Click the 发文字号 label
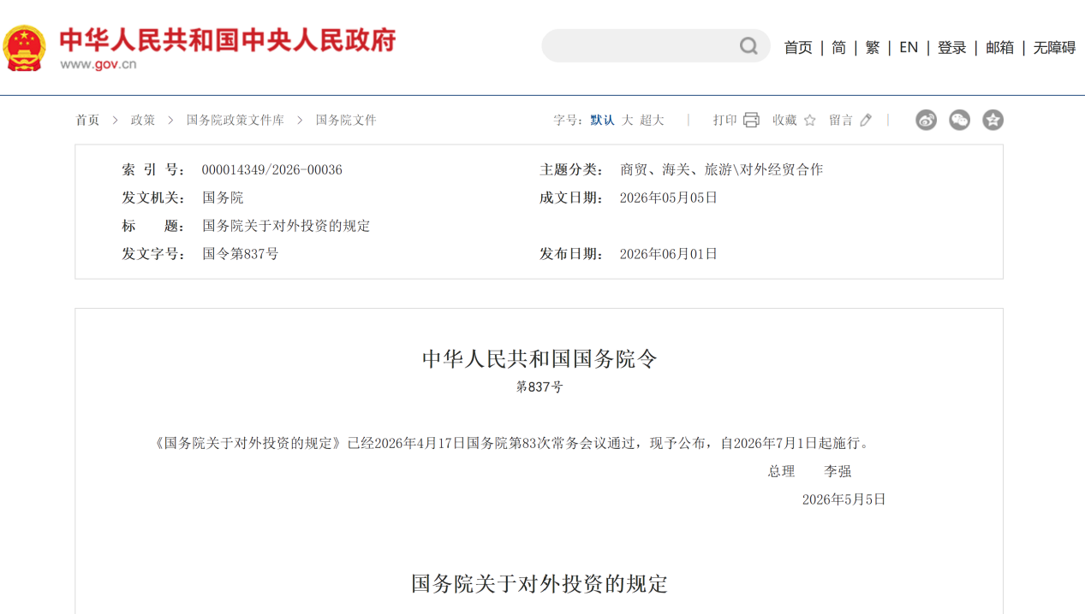The image size is (1085, 614). [x=153, y=254]
